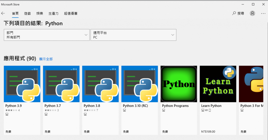
Task: Open the Python 3.8 app thumbnail
Action: tap(100, 84)
